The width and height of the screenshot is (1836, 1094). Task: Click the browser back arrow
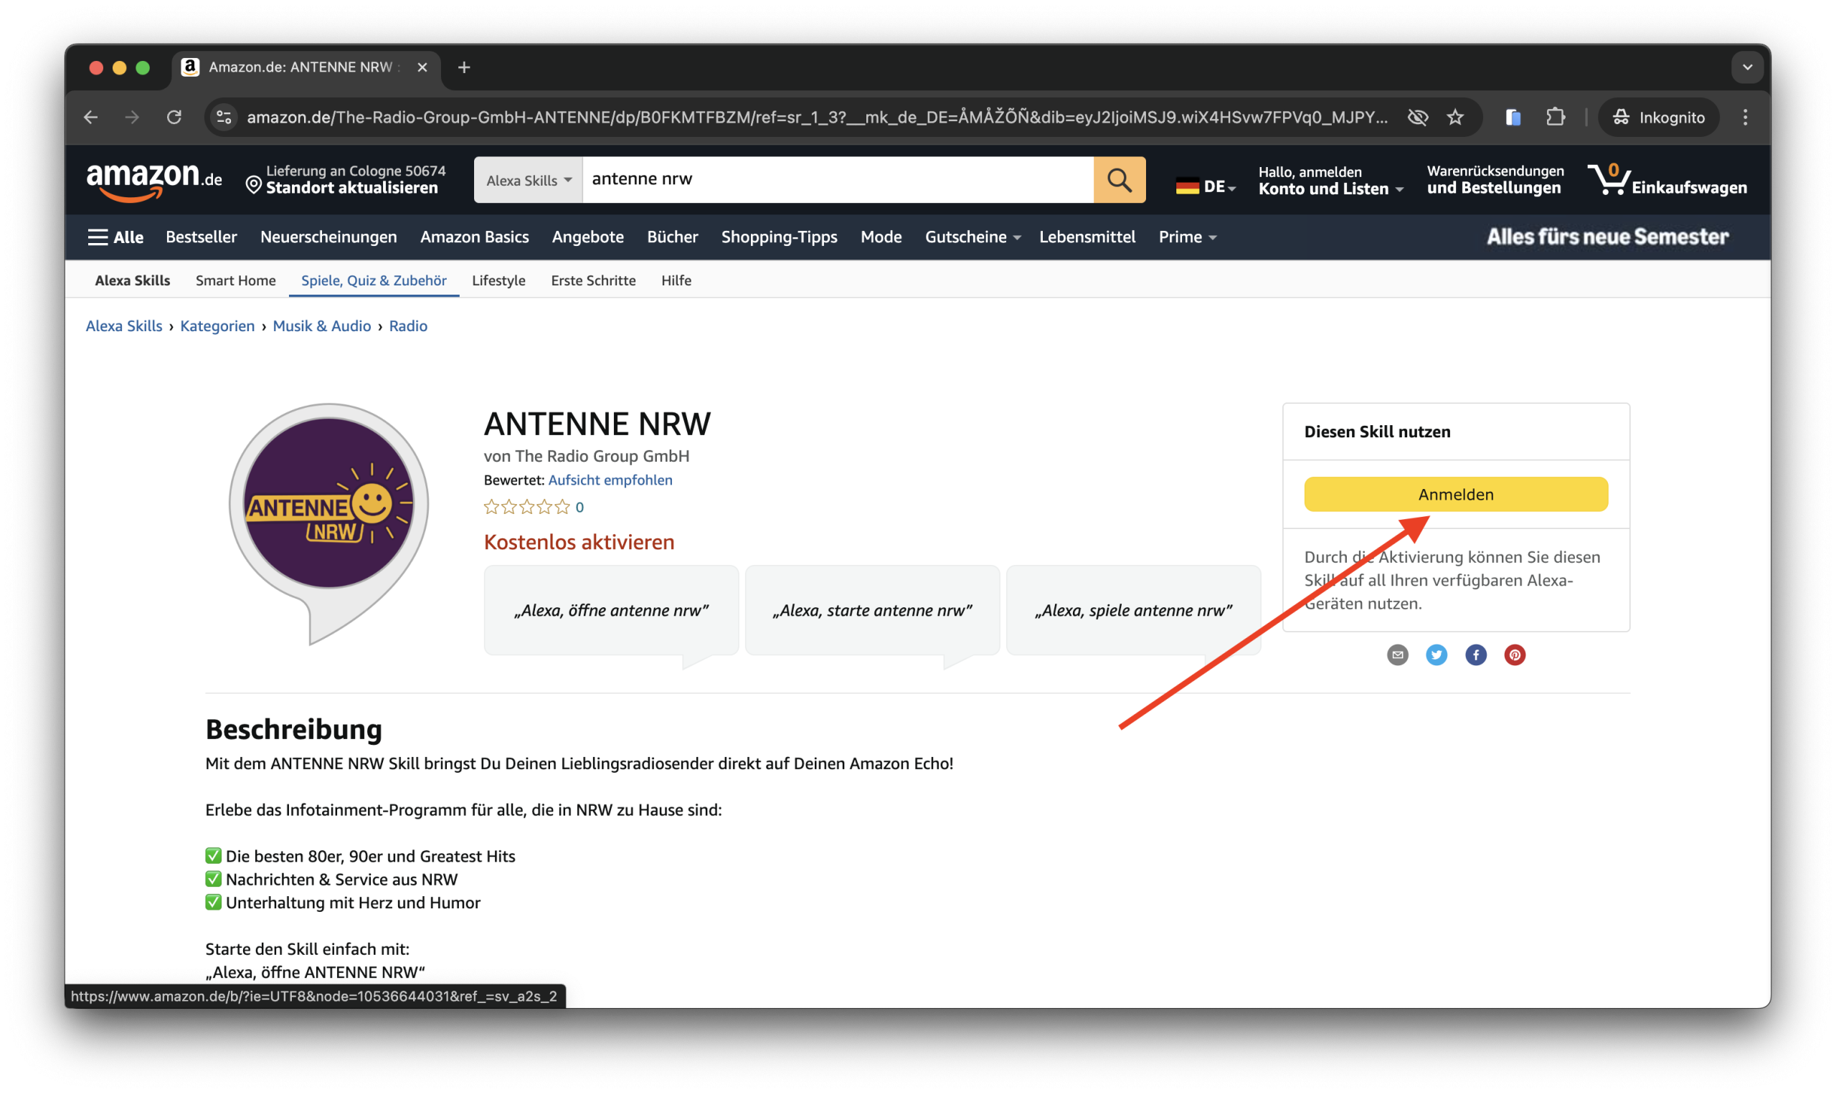[x=90, y=118]
